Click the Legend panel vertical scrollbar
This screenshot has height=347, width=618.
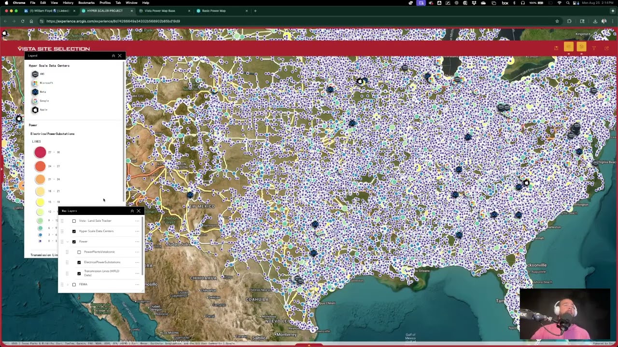coord(124,130)
